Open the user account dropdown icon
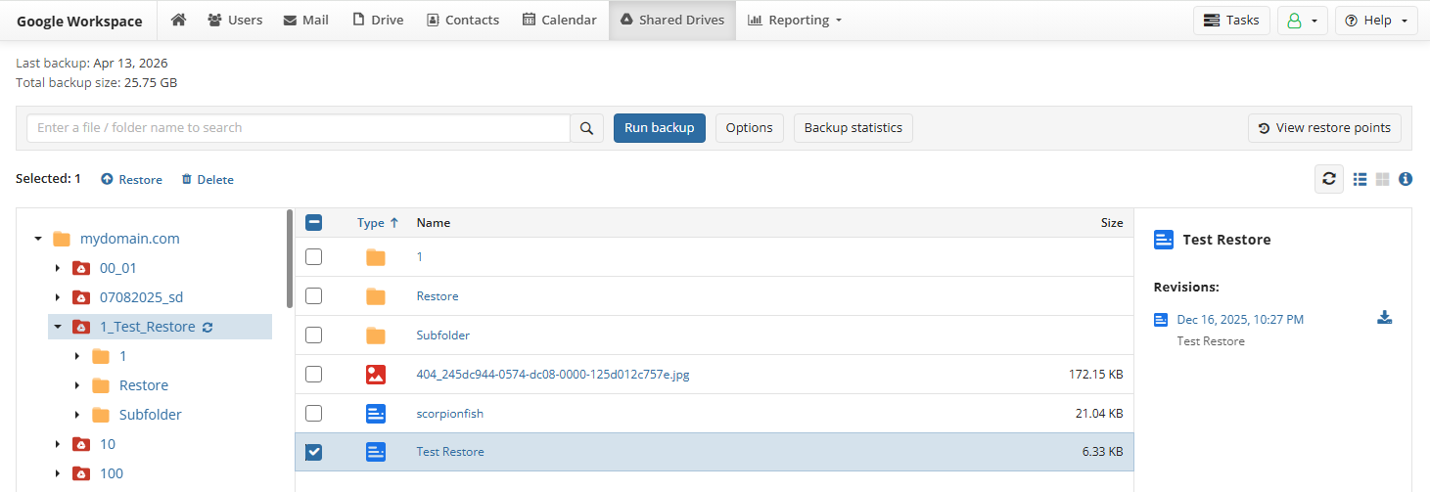The image size is (1430, 492). click(1302, 21)
